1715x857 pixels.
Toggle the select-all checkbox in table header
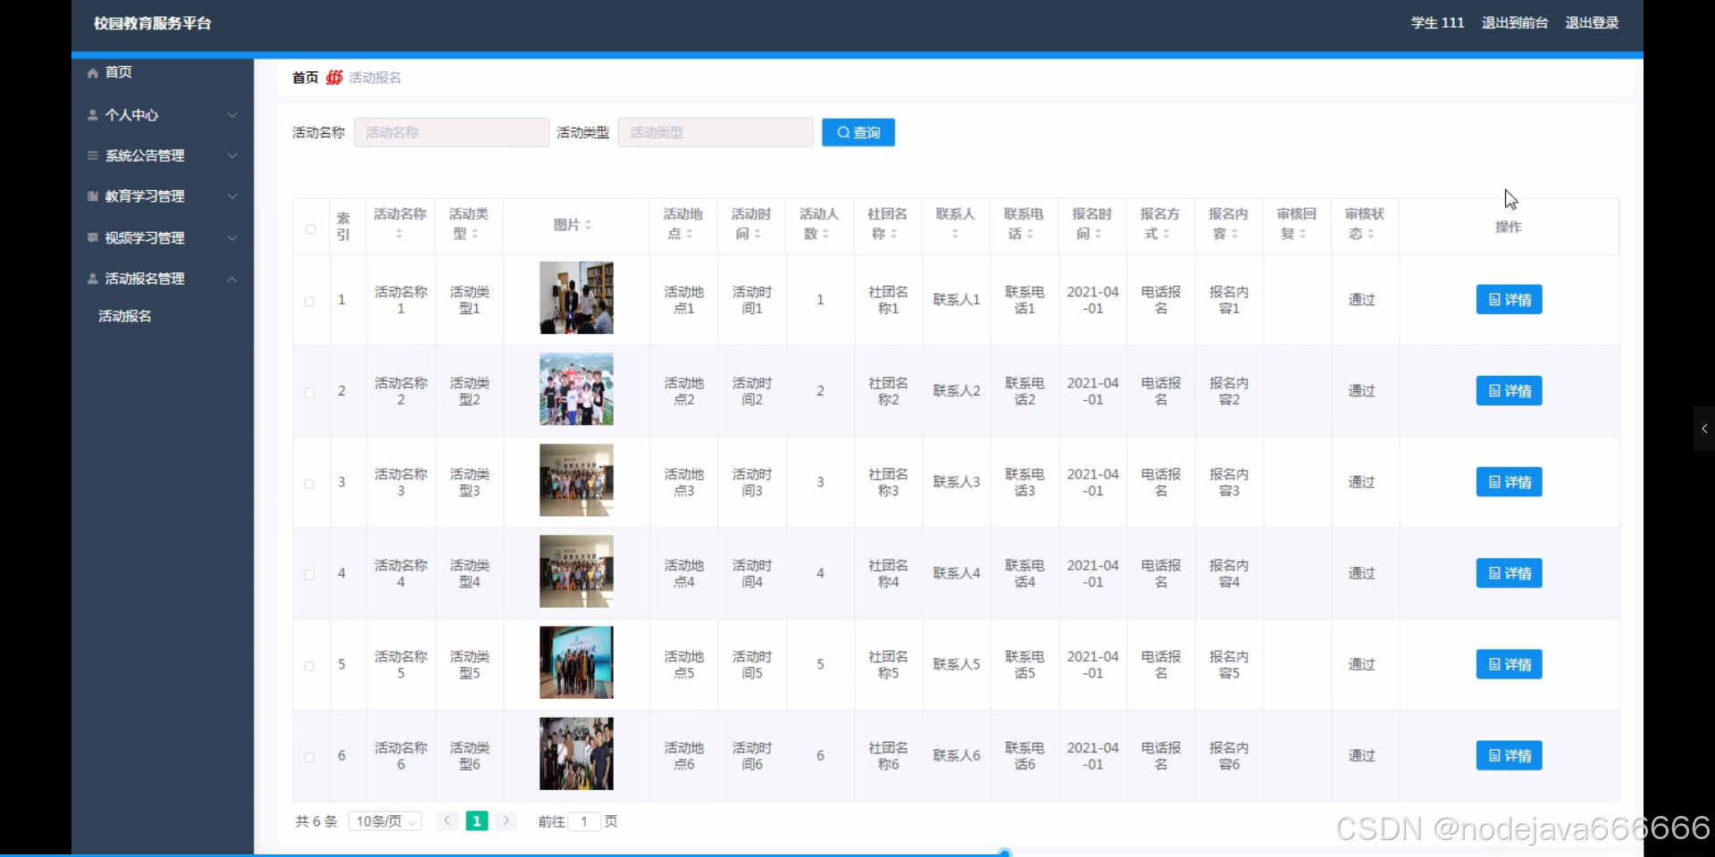click(310, 229)
